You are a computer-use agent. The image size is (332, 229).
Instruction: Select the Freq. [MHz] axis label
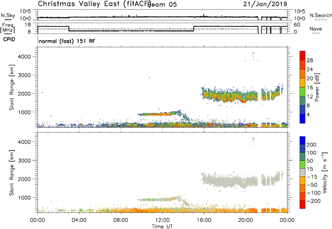pyautogui.click(x=7, y=28)
